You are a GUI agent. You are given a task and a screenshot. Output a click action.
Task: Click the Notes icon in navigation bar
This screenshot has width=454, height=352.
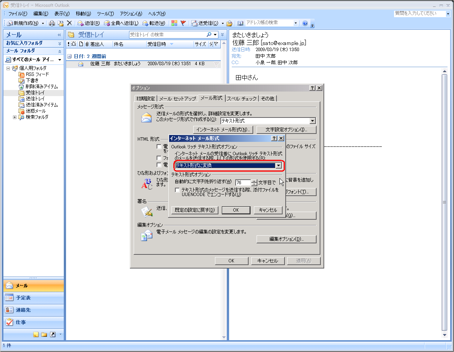[36, 334]
